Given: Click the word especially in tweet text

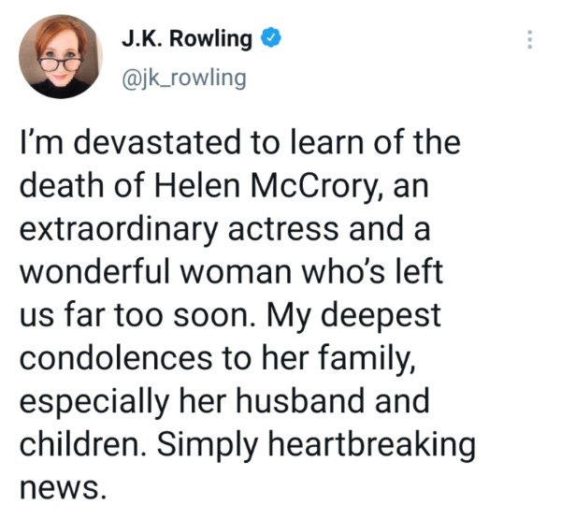Looking at the screenshot, I should pos(94,401).
